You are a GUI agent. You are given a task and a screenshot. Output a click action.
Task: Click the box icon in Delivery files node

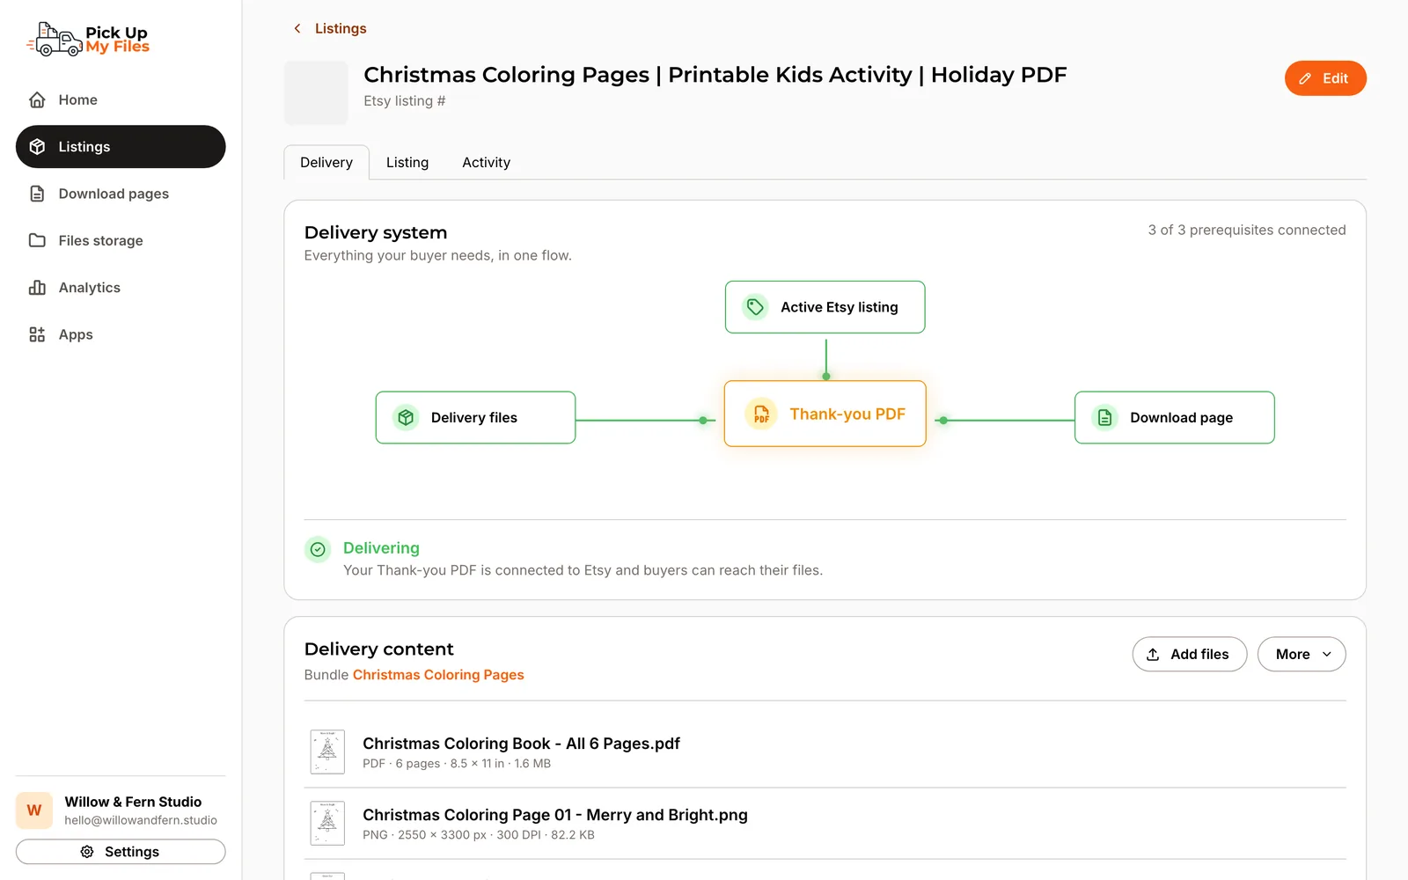(x=406, y=417)
